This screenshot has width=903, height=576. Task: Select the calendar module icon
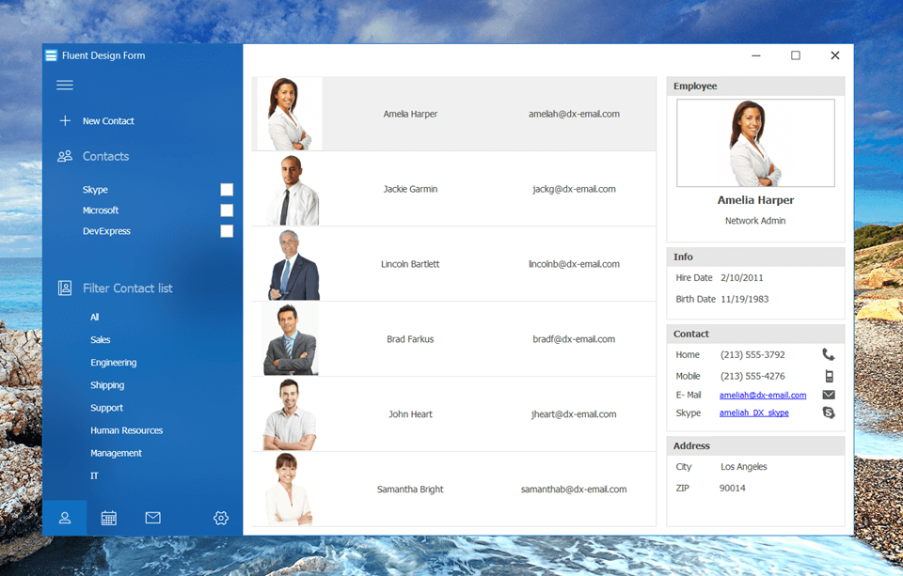(108, 518)
